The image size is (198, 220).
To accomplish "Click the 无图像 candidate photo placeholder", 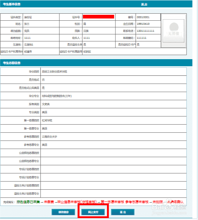I will tap(173, 31).
